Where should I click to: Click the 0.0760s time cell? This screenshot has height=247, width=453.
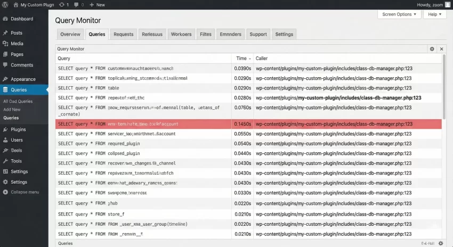242,108
